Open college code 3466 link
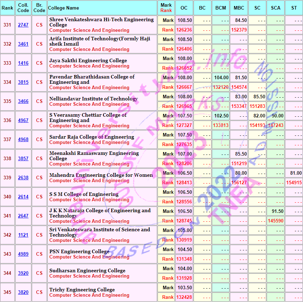The height and width of the screenshot is (302, 303). 23,101
